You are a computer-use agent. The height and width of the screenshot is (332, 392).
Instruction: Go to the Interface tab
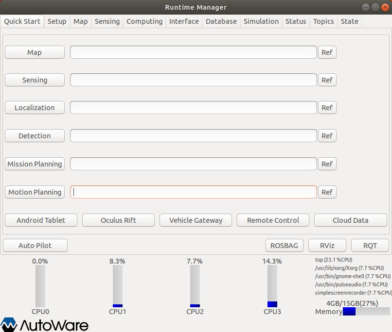(184, 21)
